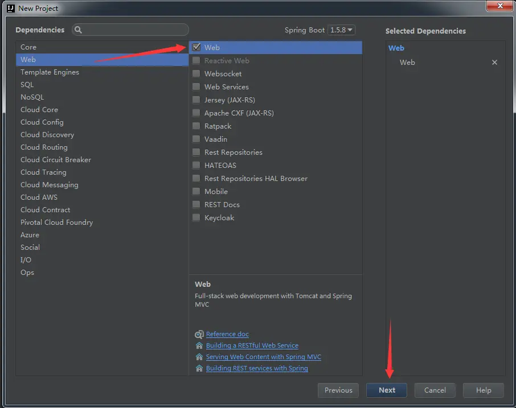This screenshot has height=408, width=516.
Task: Choose the Cloud Discovery category
Action: tap(102, 134)
